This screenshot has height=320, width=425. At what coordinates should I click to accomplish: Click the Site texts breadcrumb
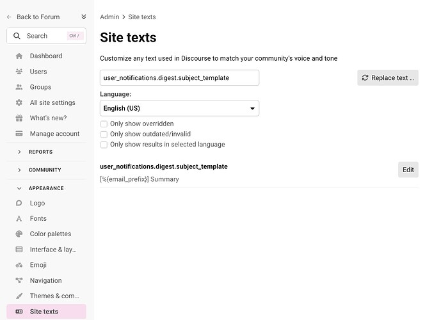[142, 17]
